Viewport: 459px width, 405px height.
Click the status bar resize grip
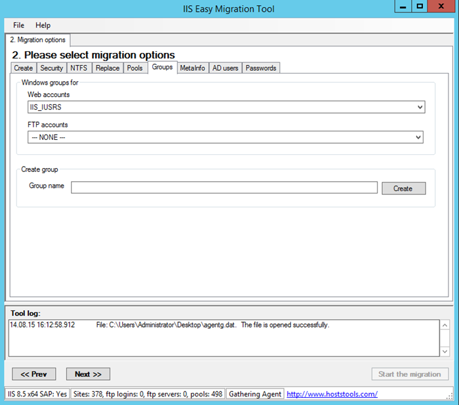[x=450, y=396]
